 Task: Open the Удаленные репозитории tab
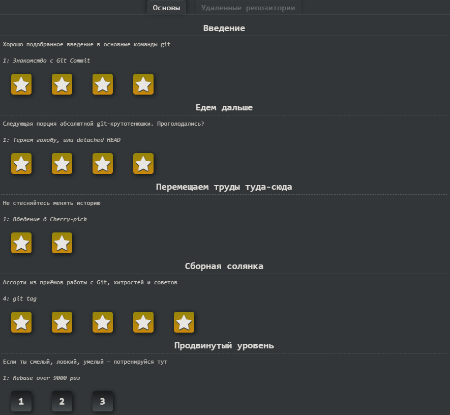click(x=248, y=8)
